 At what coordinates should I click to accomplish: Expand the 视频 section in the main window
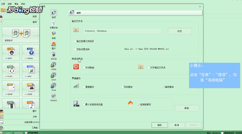click(20, 16)
